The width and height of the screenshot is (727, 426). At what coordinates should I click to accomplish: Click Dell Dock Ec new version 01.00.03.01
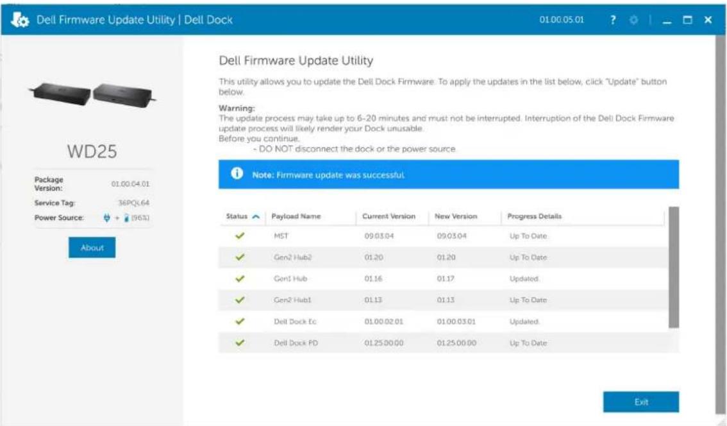pyautogui.click(x=456, y=321)
